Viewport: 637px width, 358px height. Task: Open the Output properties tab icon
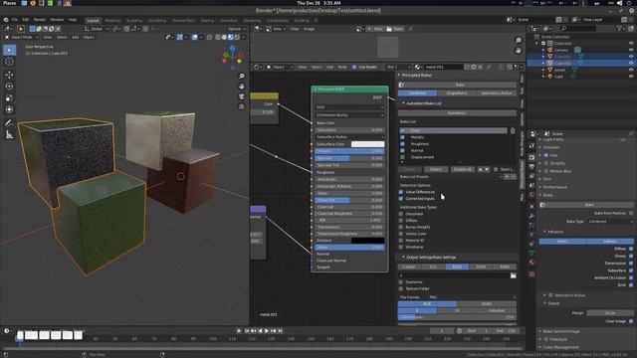pyautogui.click(x=531, y=167)
